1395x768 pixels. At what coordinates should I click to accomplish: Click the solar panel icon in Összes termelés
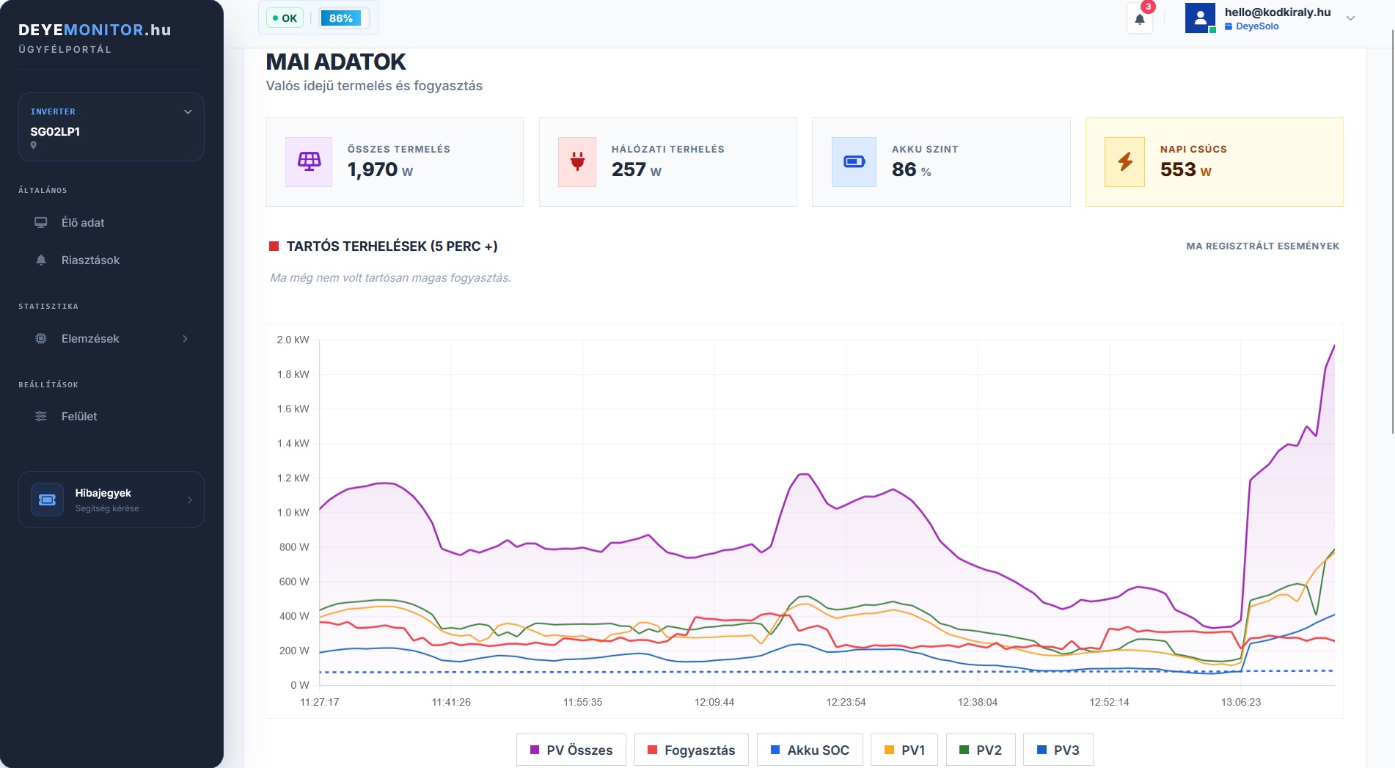click(309, 162)
